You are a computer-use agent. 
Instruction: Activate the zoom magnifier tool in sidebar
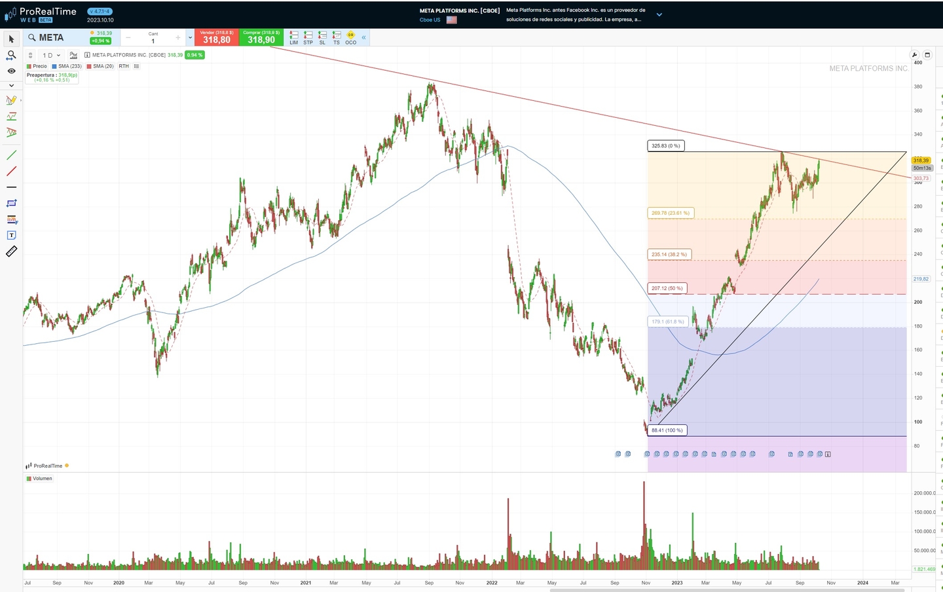click(11, 56)
